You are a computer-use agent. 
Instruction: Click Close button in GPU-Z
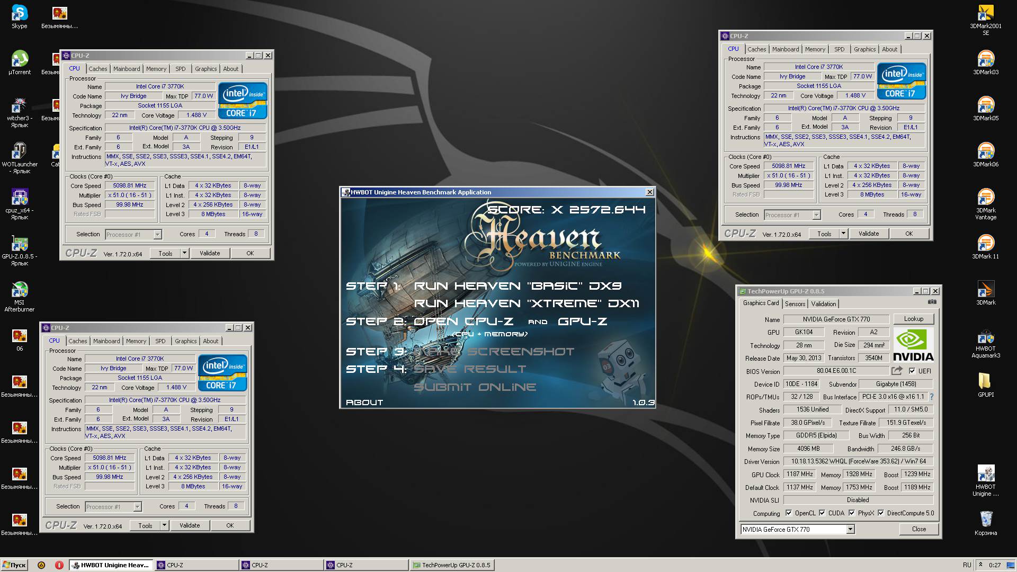[x=919, y=529]
